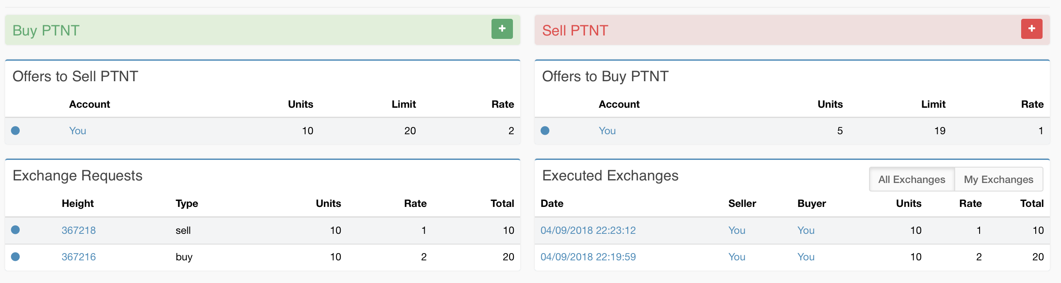
Task: Switch to All Exchanges tab
Action: (911, 180)
